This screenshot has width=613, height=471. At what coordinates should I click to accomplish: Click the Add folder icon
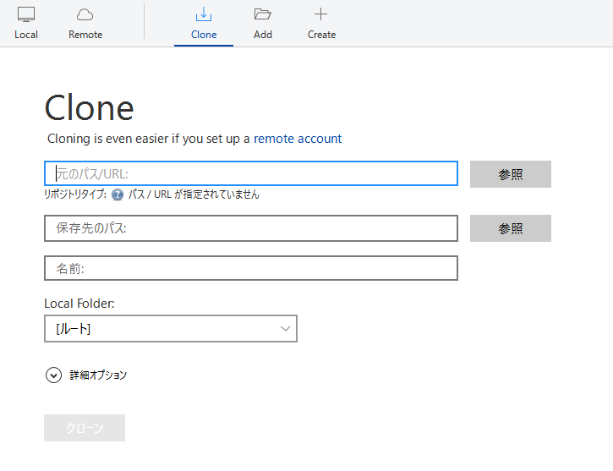263,14
